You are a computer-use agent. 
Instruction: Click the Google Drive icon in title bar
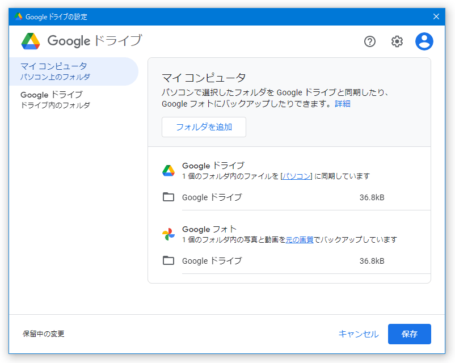point(18,16)
